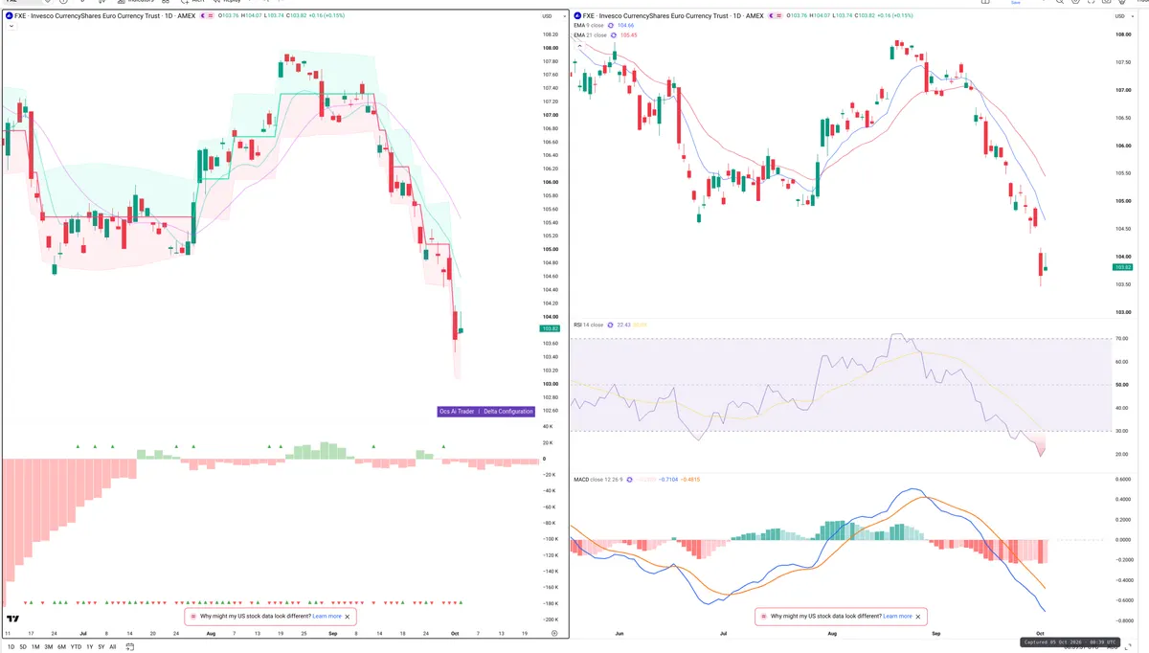Click the 0.0000 level on MACD scale
This screenshot has width=1149, height=653.
tap(1122, 539)
